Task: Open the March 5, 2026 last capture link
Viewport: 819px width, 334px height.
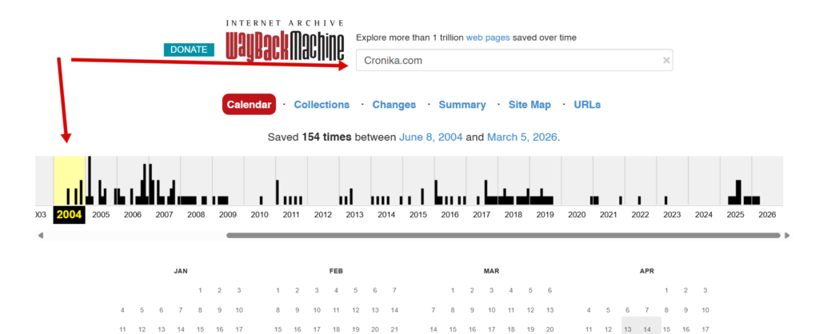Action: [x=522, y=137]
